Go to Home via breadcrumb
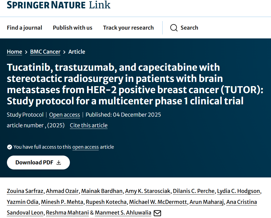The width and height of the screenshot is (271, 218). (x=14, y=51)
